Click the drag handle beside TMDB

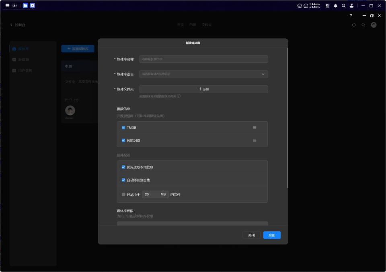coord(255,128)
